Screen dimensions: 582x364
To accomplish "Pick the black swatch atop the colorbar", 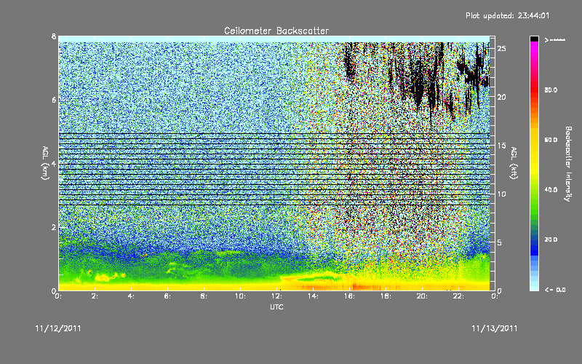I will tap(534, 39).
